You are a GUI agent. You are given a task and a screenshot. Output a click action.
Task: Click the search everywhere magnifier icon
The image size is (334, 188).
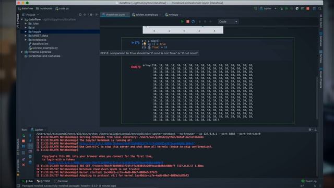pos(320,8)
